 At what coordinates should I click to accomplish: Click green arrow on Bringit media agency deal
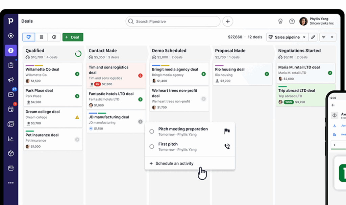(203, 74)
